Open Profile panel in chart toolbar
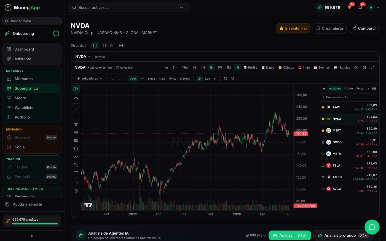The height and width of the screenshot is (241, 386). coord(250,67)
